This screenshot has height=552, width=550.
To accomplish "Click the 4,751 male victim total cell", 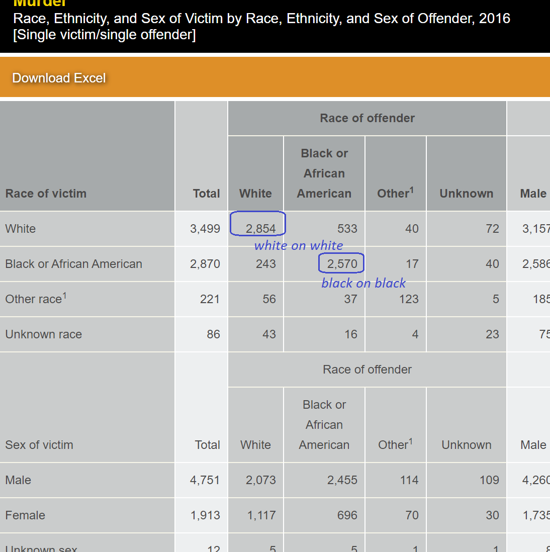I will pyautogui.click(x=205, y=480).
